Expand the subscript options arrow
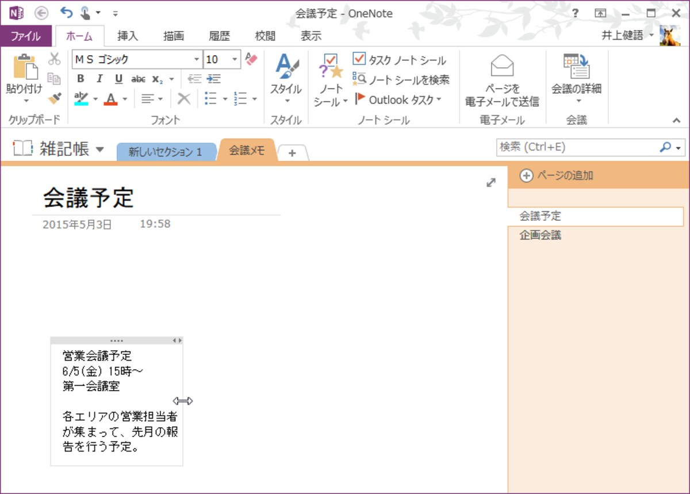Viewport: 690px width, 494px height. 171,79
